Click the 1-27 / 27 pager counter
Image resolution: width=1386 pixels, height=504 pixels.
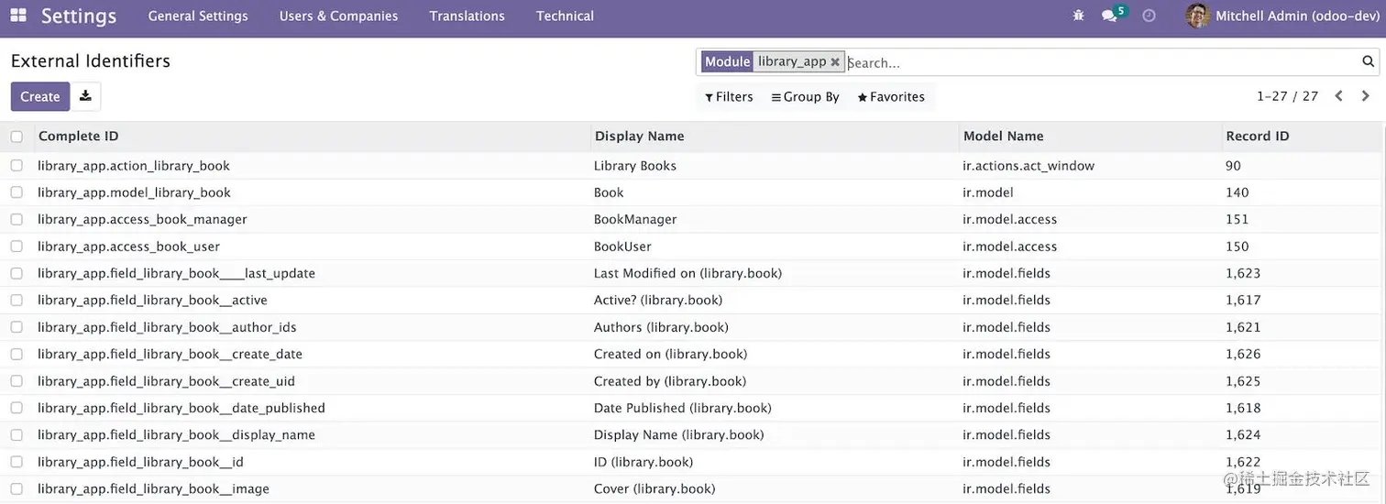1287,96
